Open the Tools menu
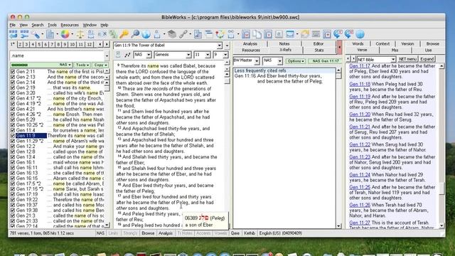 pos(52,25)
